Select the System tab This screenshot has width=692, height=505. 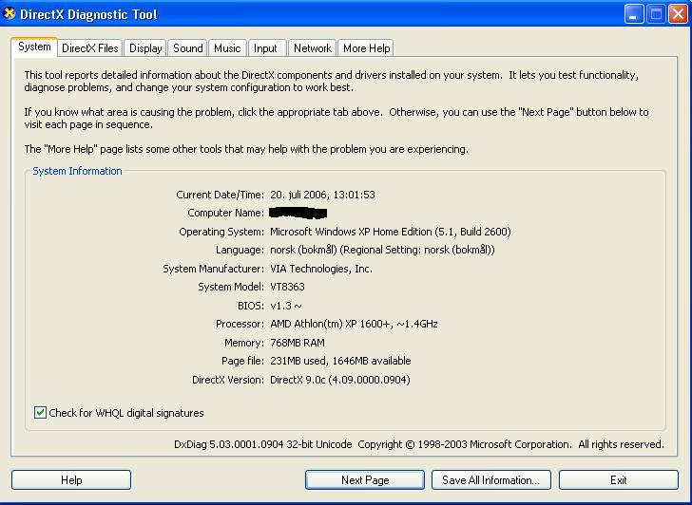(34, 47)
